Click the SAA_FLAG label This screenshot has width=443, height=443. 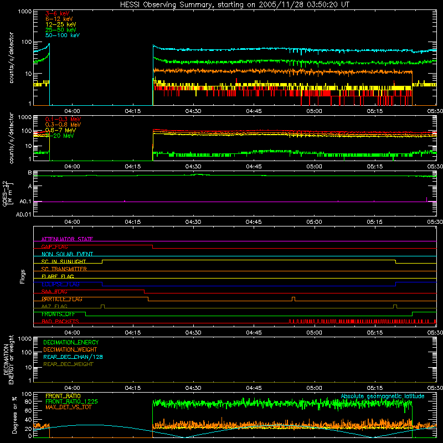(x=54, y=292)
